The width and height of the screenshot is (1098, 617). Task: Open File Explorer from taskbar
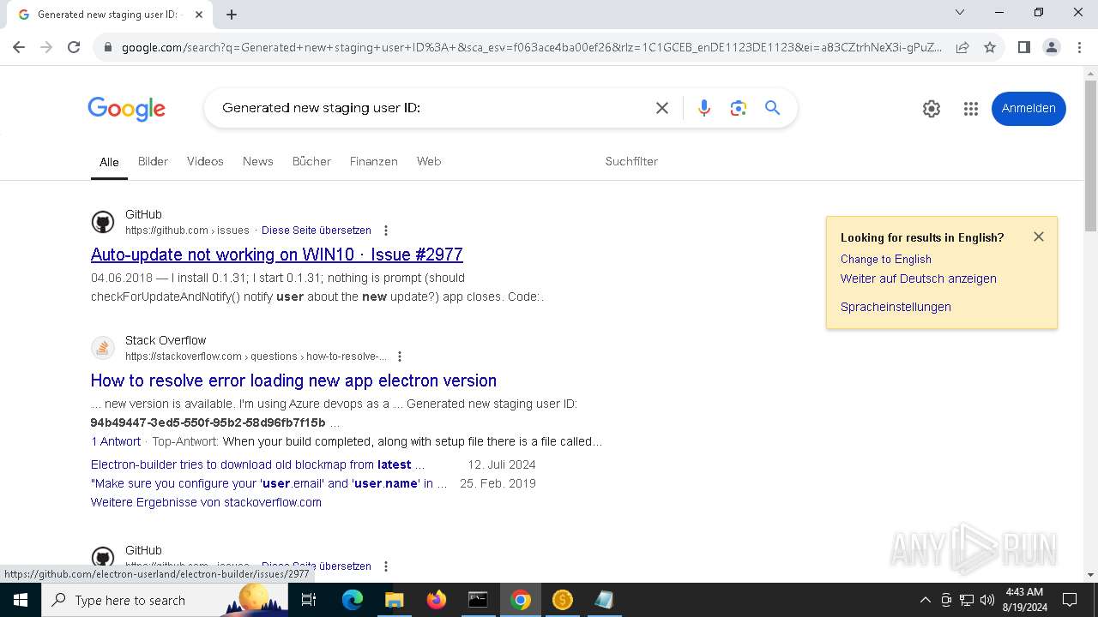pos(395,600)
